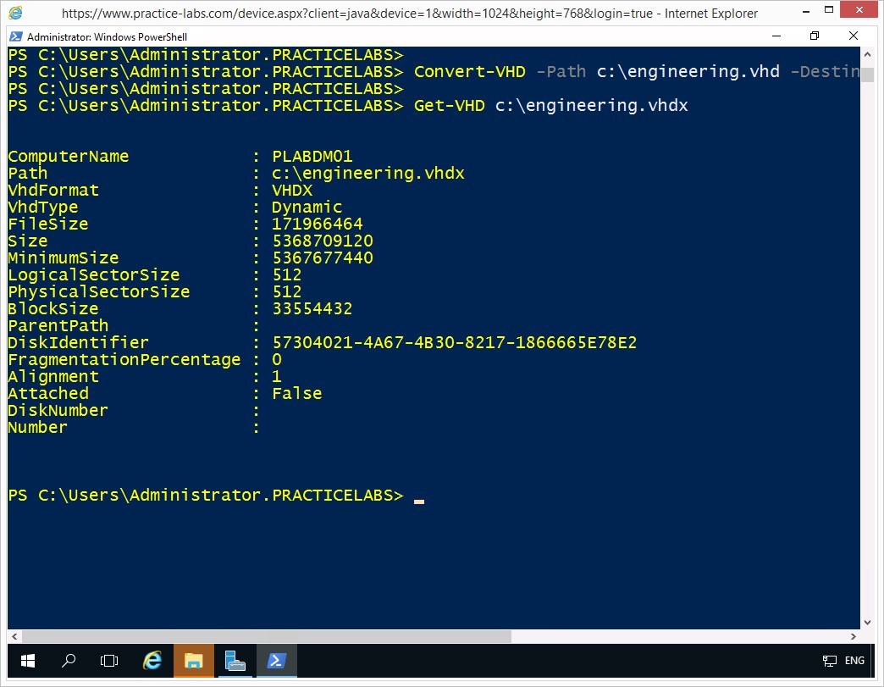
Task: Click the horizontal scrollbar right arrow
Action: pos(854,636)
